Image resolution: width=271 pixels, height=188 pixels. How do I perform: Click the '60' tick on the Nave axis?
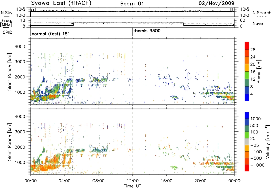[x=243, y=20]
